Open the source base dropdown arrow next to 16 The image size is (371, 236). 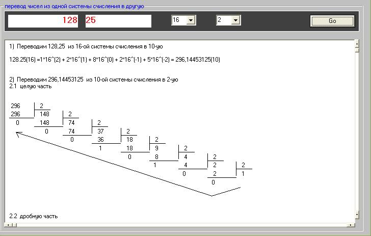coord(191,20)
